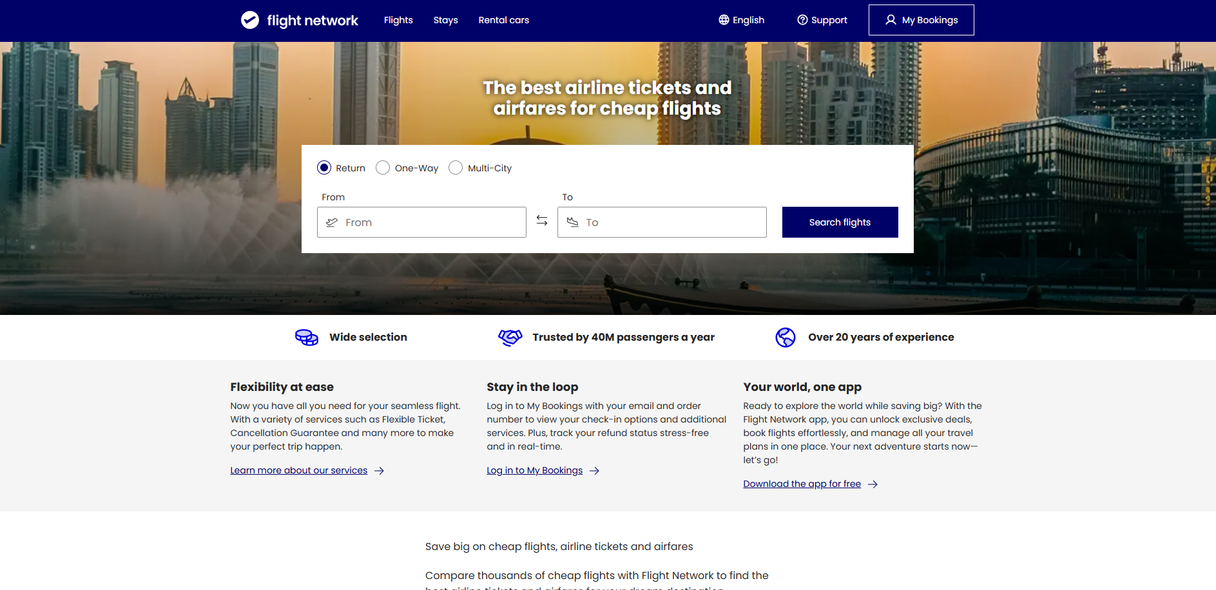Image resolution: width=1216 pixels, height=590 pixels.
Task: Click the Search flights button
Action: (x=840, y=222)
